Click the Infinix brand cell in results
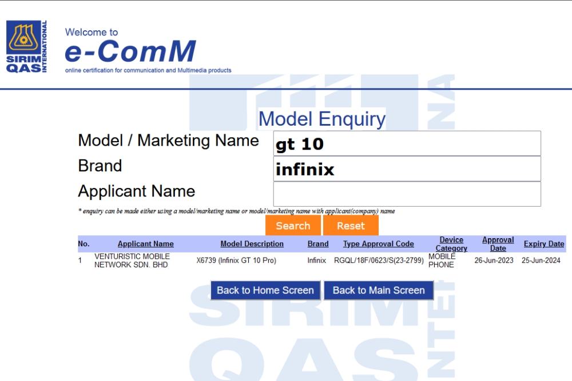This screenshot has width=572, height=381. tap(316, 260)
